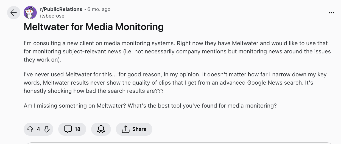341x144 pixels.
Task: Click the back arrow button
Action: click(x=14, y=13)
